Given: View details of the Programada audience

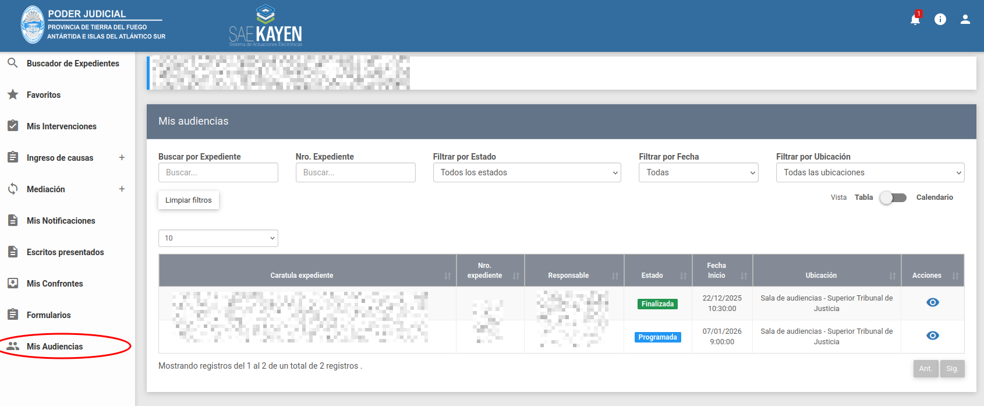Looking at the screenshot, I should pyautogui.click(x=932, y=336).
